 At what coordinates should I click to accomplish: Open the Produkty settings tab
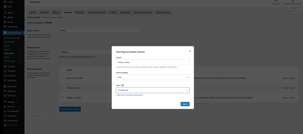[44, 12]
